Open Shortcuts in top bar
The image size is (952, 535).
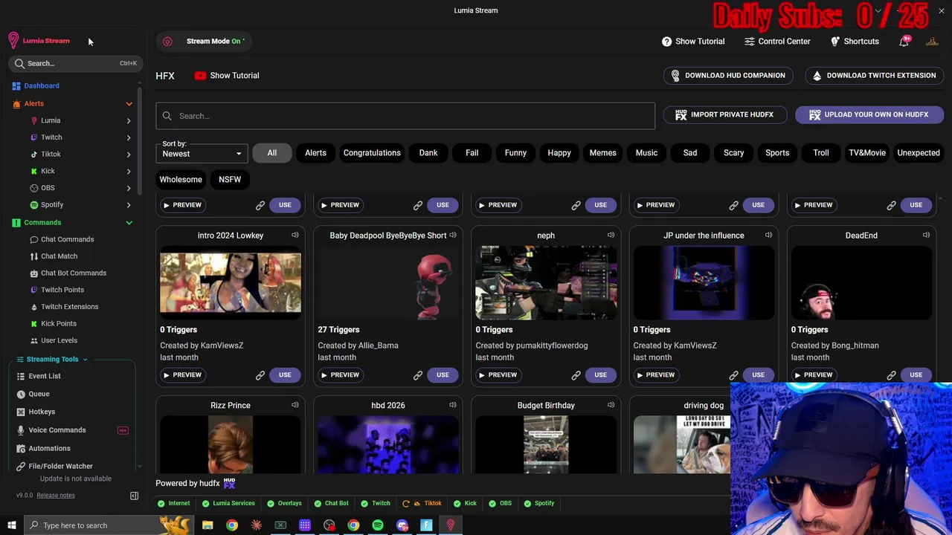point(855,42)
